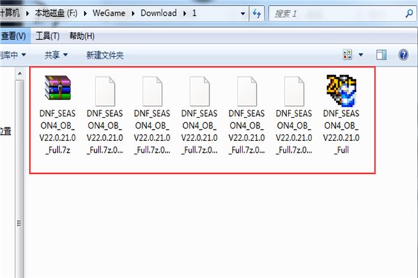Click folder 1 in address bar
418x278 pixels.
(x=194, y=13)
